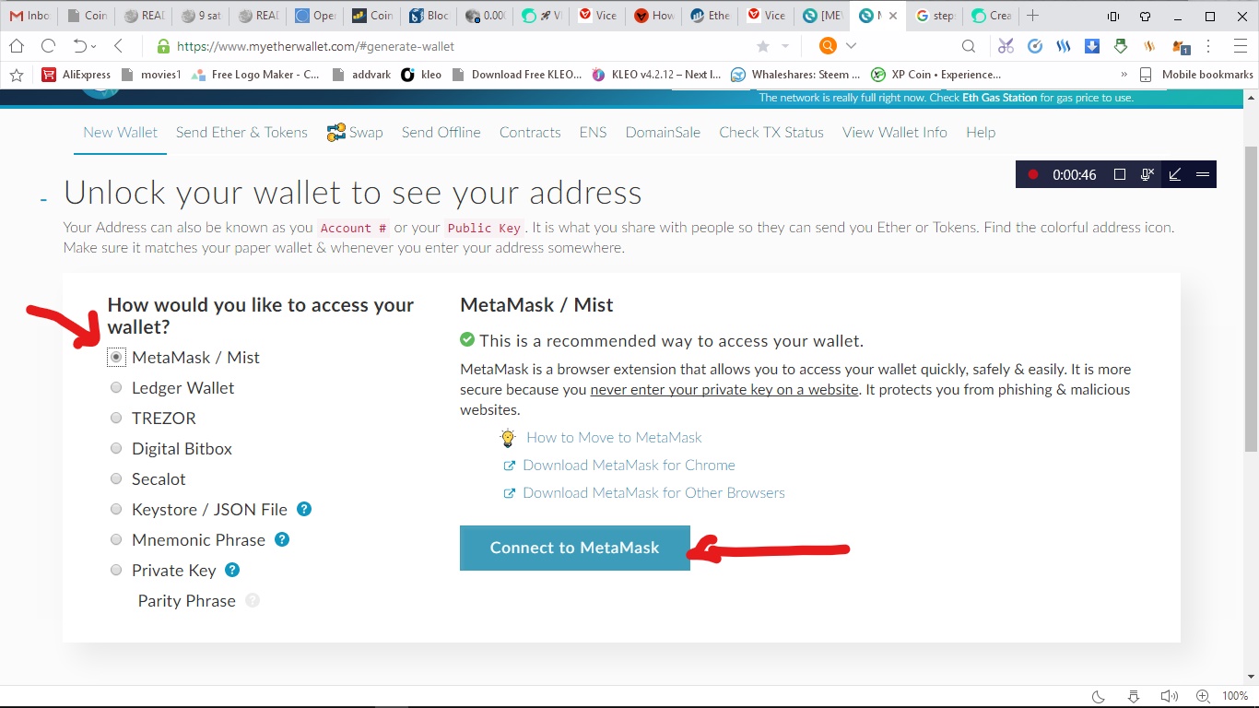This screenshot has height=708, width=1259.
Task: Open the browser hamburger menu
Action: pyautogui.click(x=1240, y=46)
